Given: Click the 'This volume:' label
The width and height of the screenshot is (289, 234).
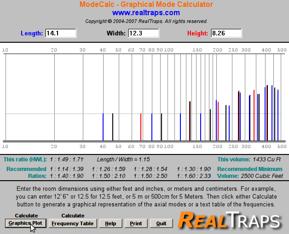Looking at the screenshot, I should (x=234, y=160).
